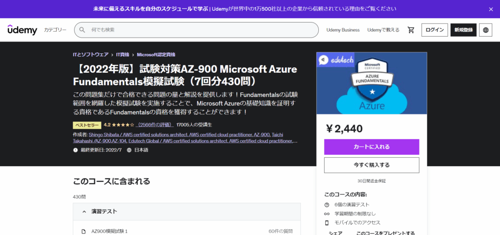Click the Udemy logo
Image resolution: width=500 pixels, height=235 pixels.
click(22, 30)
